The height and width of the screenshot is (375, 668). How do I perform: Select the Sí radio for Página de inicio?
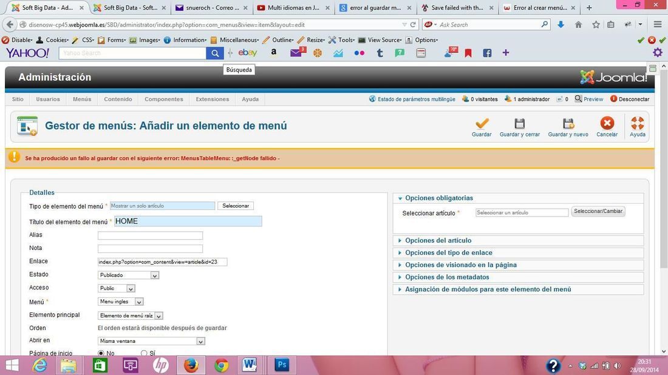click(x=144, y=353)
